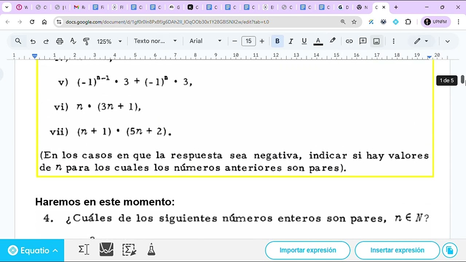Viewport: 466px width, 262px height.
Task: Expand the Equatio toolbar menu
Action: tap(32, 250)
